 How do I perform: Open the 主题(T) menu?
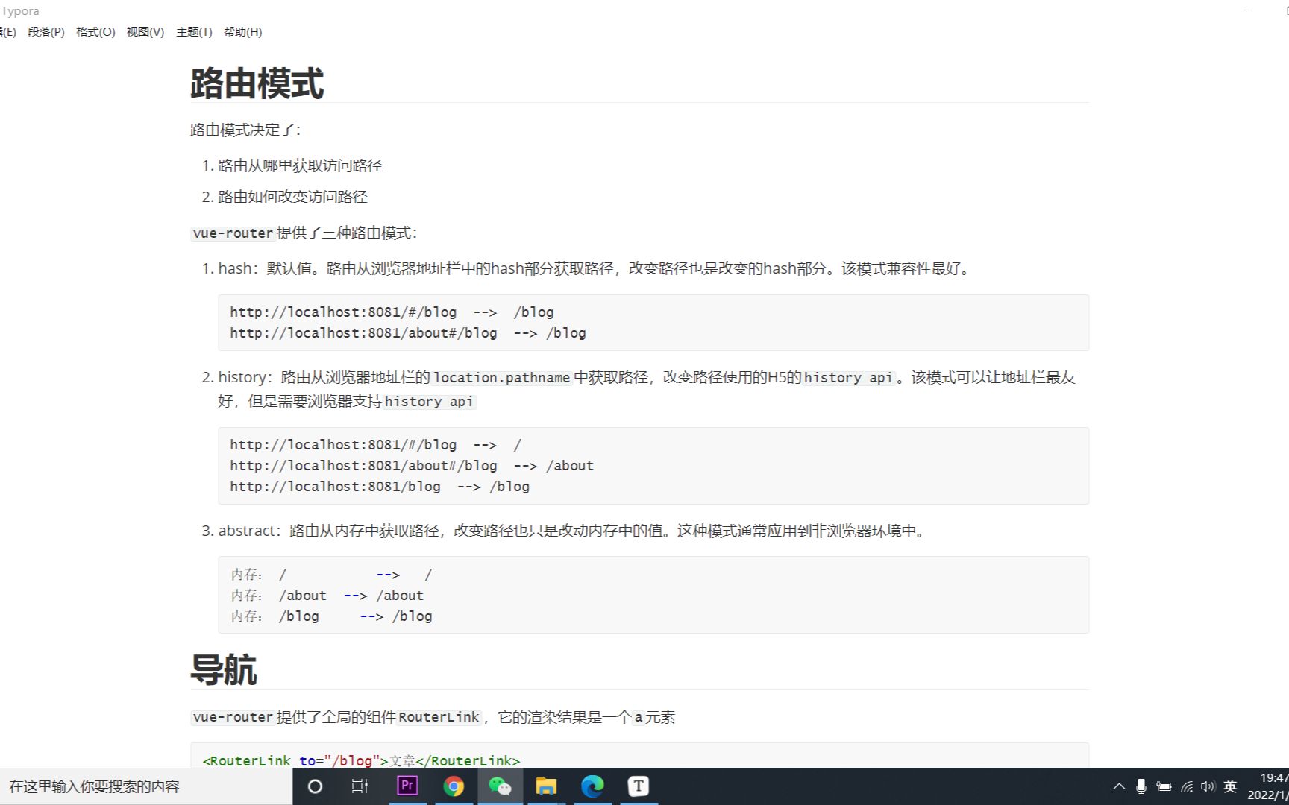tap(193, 32)
